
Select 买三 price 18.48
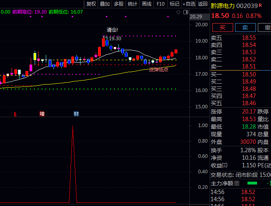tap(249, 89)
